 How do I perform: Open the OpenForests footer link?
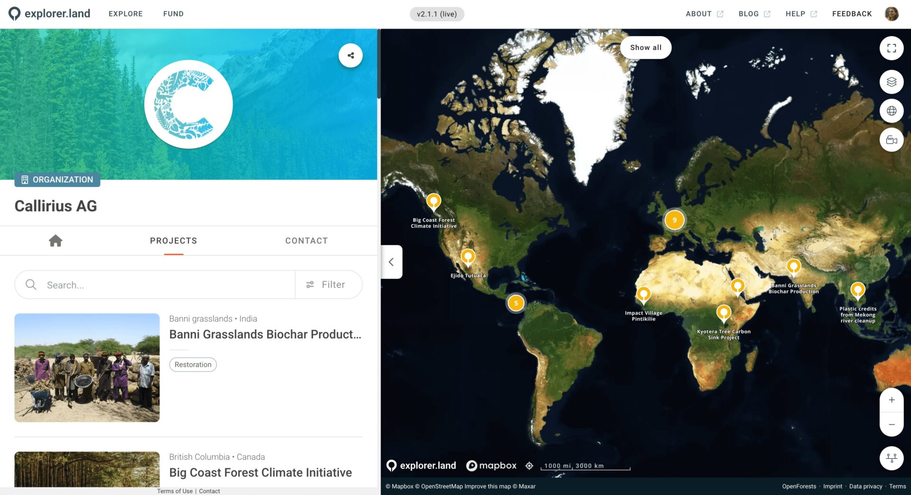pos(799,486)
